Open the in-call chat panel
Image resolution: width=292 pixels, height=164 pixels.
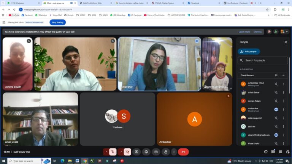273,152
